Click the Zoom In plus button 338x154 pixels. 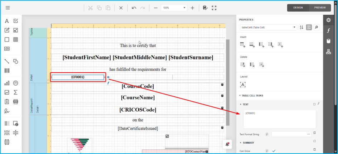(192, 8)
